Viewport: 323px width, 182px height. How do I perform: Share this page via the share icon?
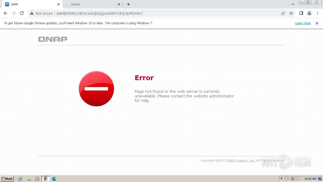[x=283, y=13]
